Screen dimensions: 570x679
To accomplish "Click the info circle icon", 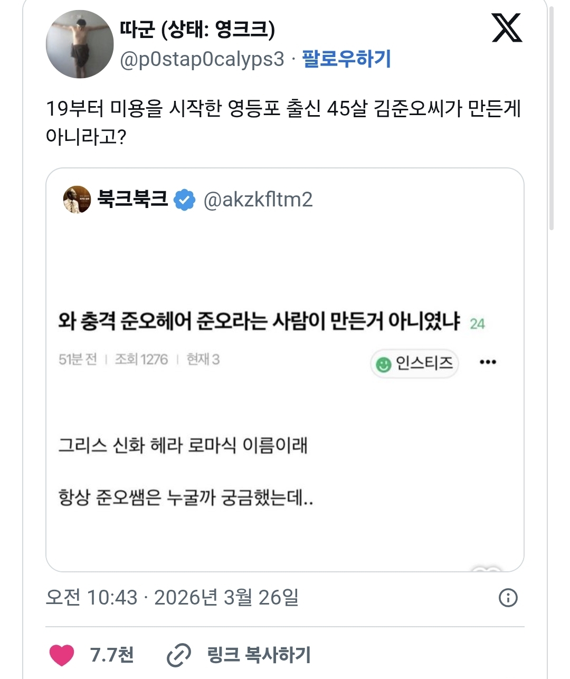I will [508, 598].
